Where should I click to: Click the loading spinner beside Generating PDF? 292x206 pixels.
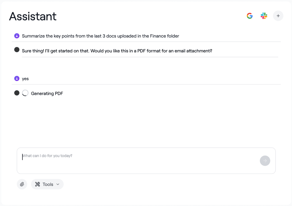(x=25, y=93)
